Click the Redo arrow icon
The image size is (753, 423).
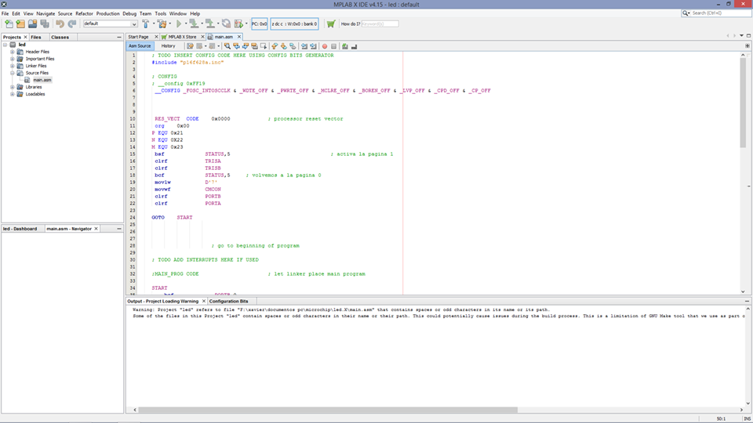coord(72,23)
